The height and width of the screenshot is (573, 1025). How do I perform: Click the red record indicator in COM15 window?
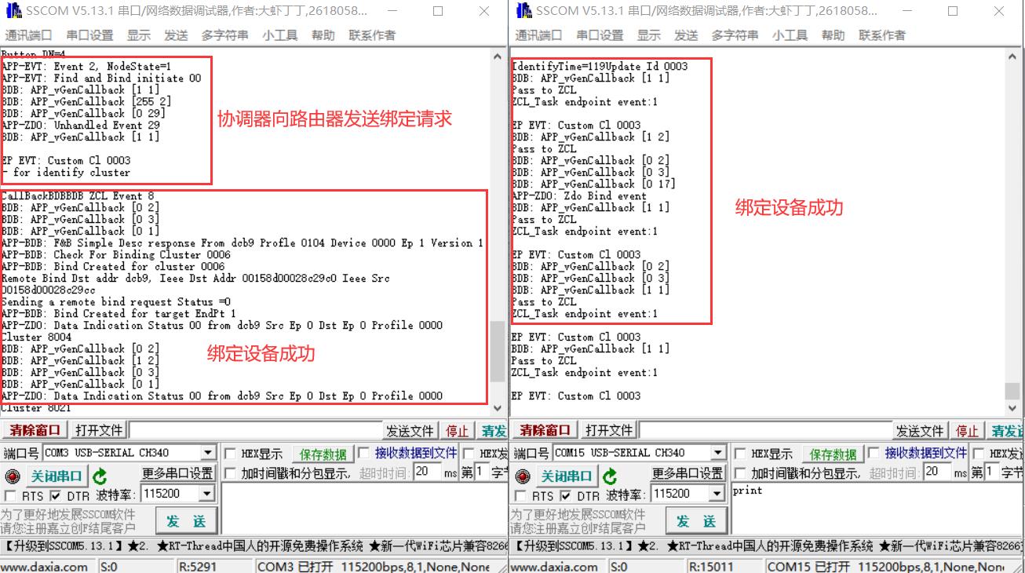tap(523, 476)
